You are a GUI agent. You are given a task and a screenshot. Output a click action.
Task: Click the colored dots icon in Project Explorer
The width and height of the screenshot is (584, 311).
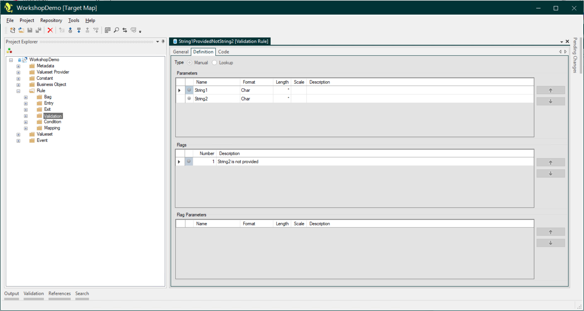(9, 51)
